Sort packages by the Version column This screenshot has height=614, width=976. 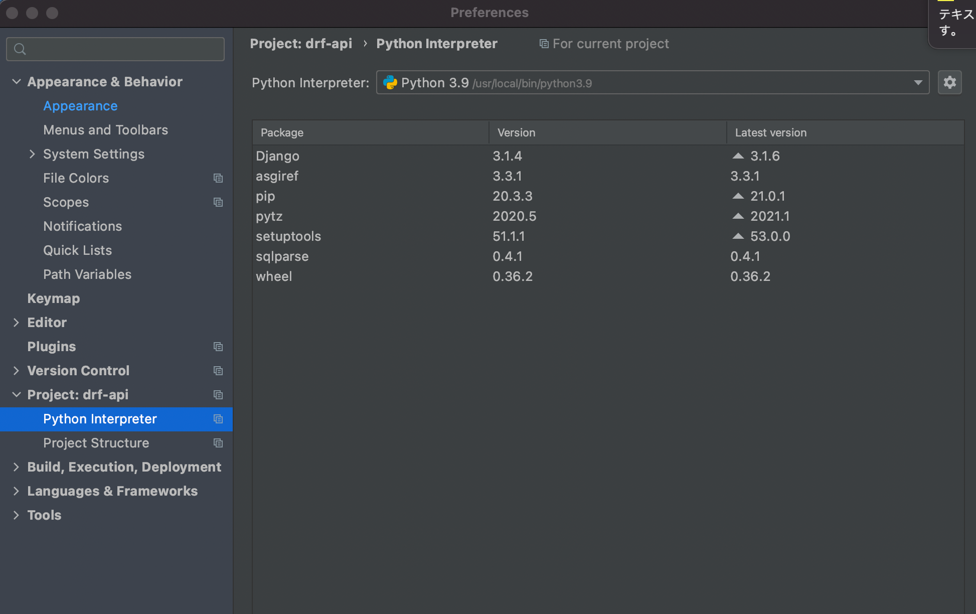click(x=516, y=132)
